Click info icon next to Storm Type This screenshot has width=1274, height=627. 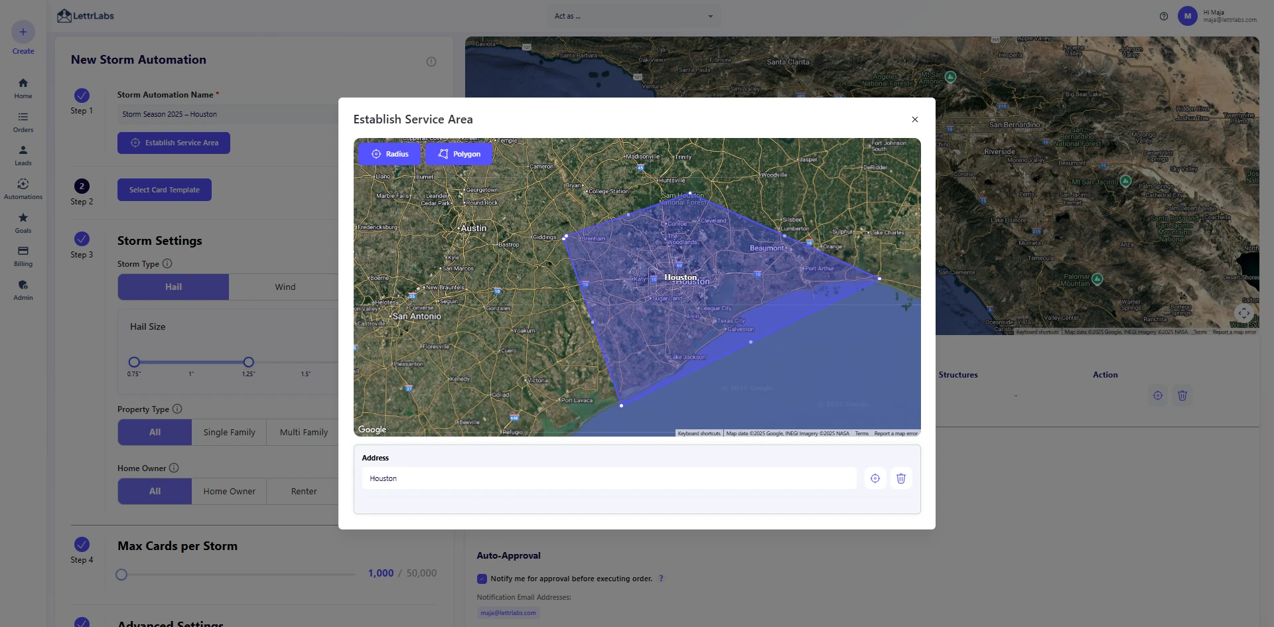[167, 263]
